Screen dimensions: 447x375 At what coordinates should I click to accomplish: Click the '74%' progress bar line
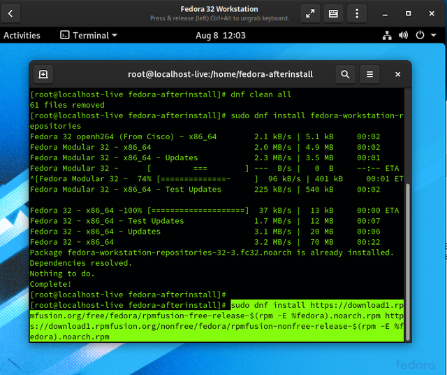pyautogui.click(x=217, y=179)
